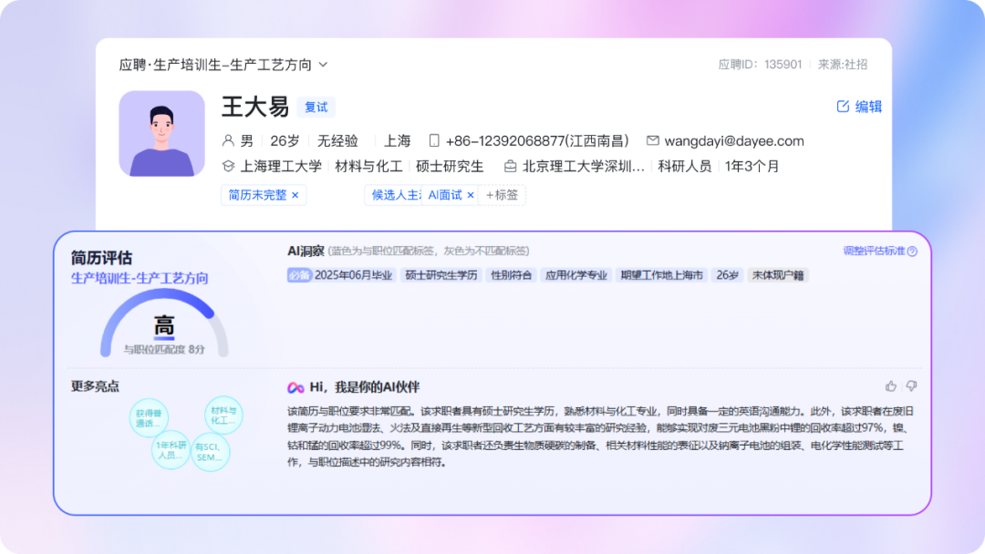The height and width of the screenshot is (554, 985).
Task: Click the 复试 status badge
Action: click(316, 108)
